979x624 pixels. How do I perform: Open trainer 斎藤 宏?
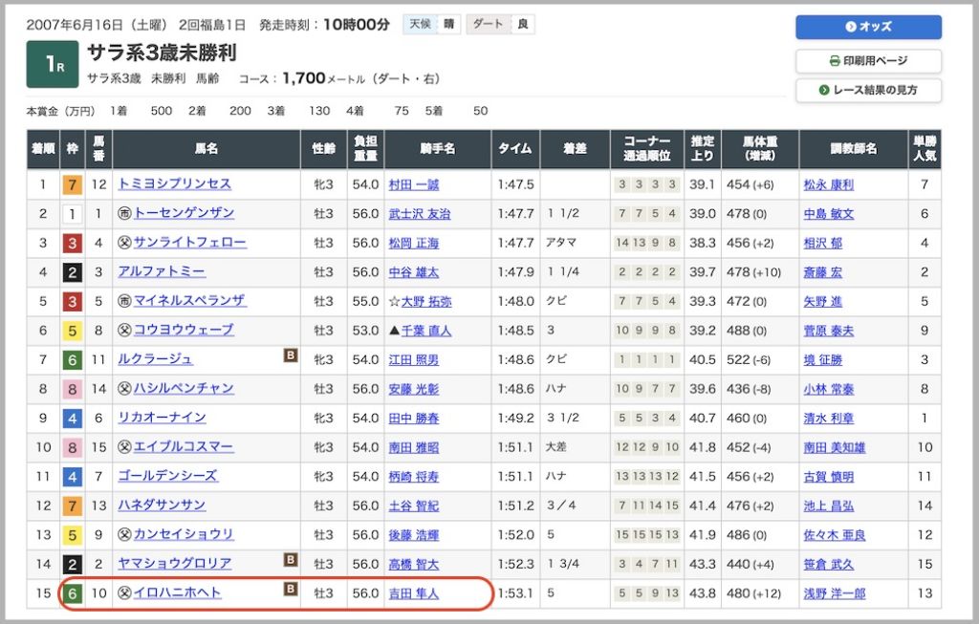(x=823, y=272)
